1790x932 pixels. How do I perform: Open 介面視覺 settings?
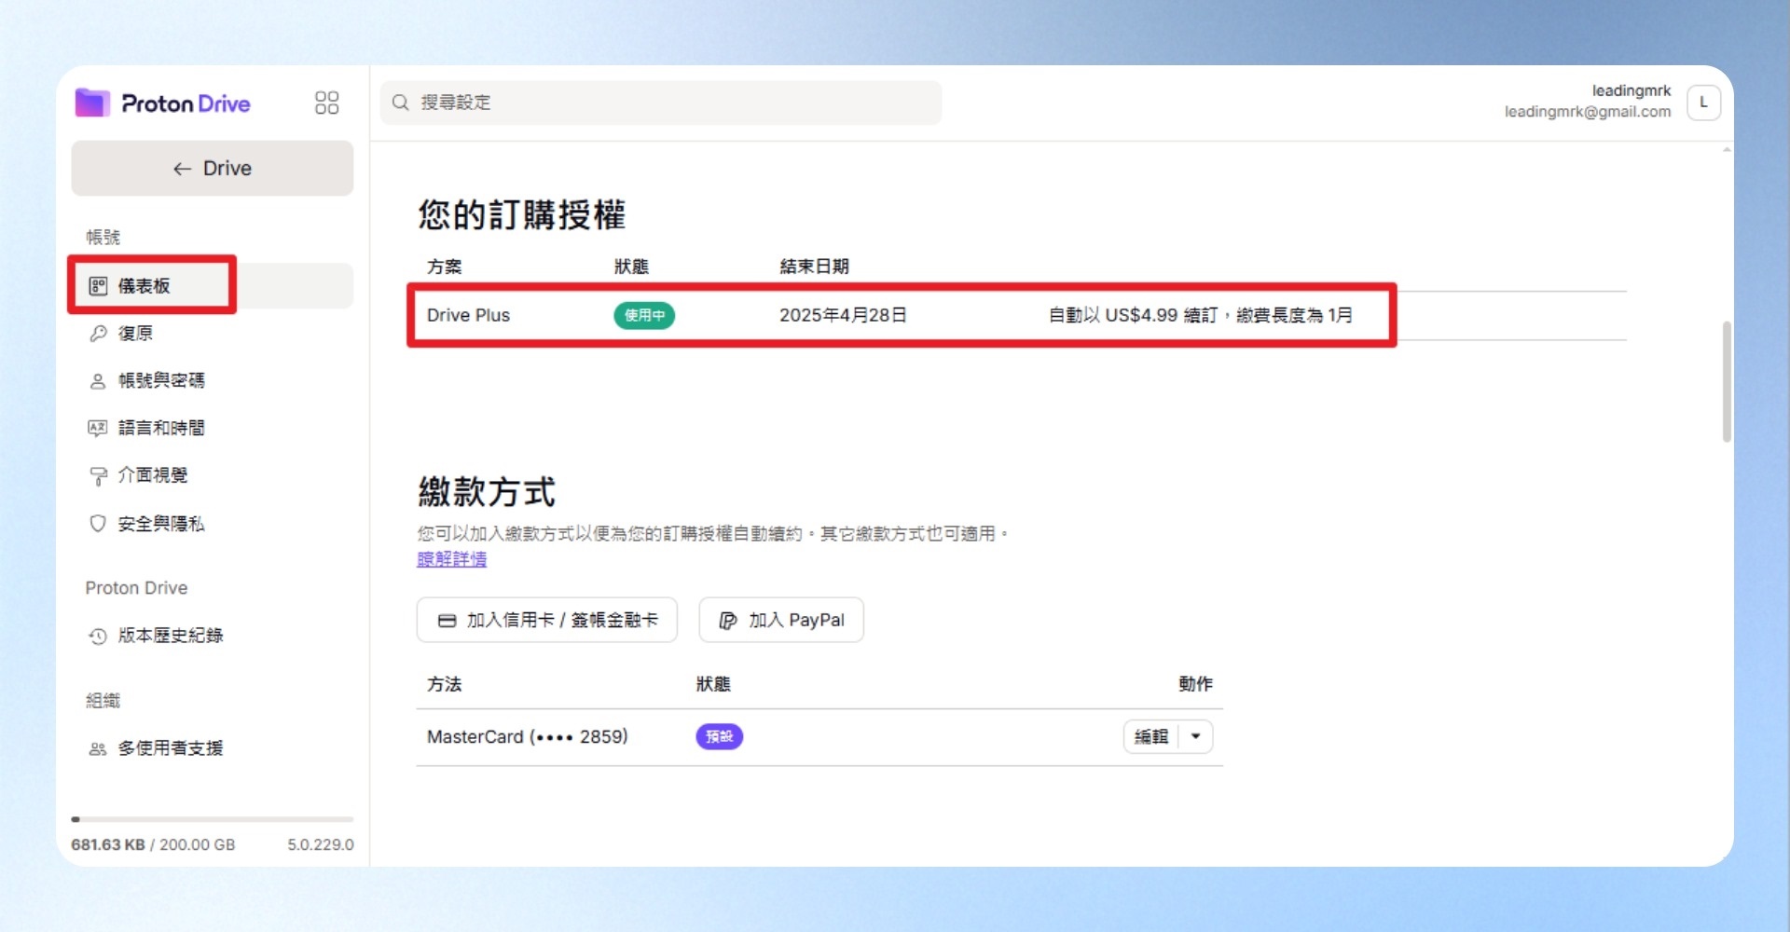tap(213, 475)
